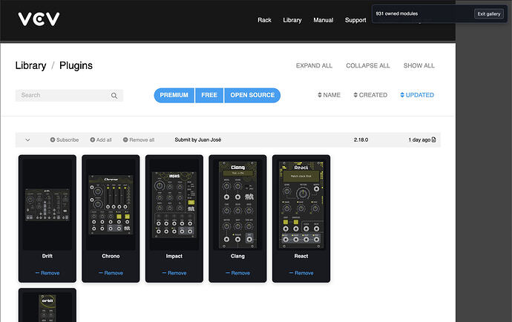This screenshot has height=322, width=512.
Task: Toggle the OPEN SOURCE filter
Action: 252,95
